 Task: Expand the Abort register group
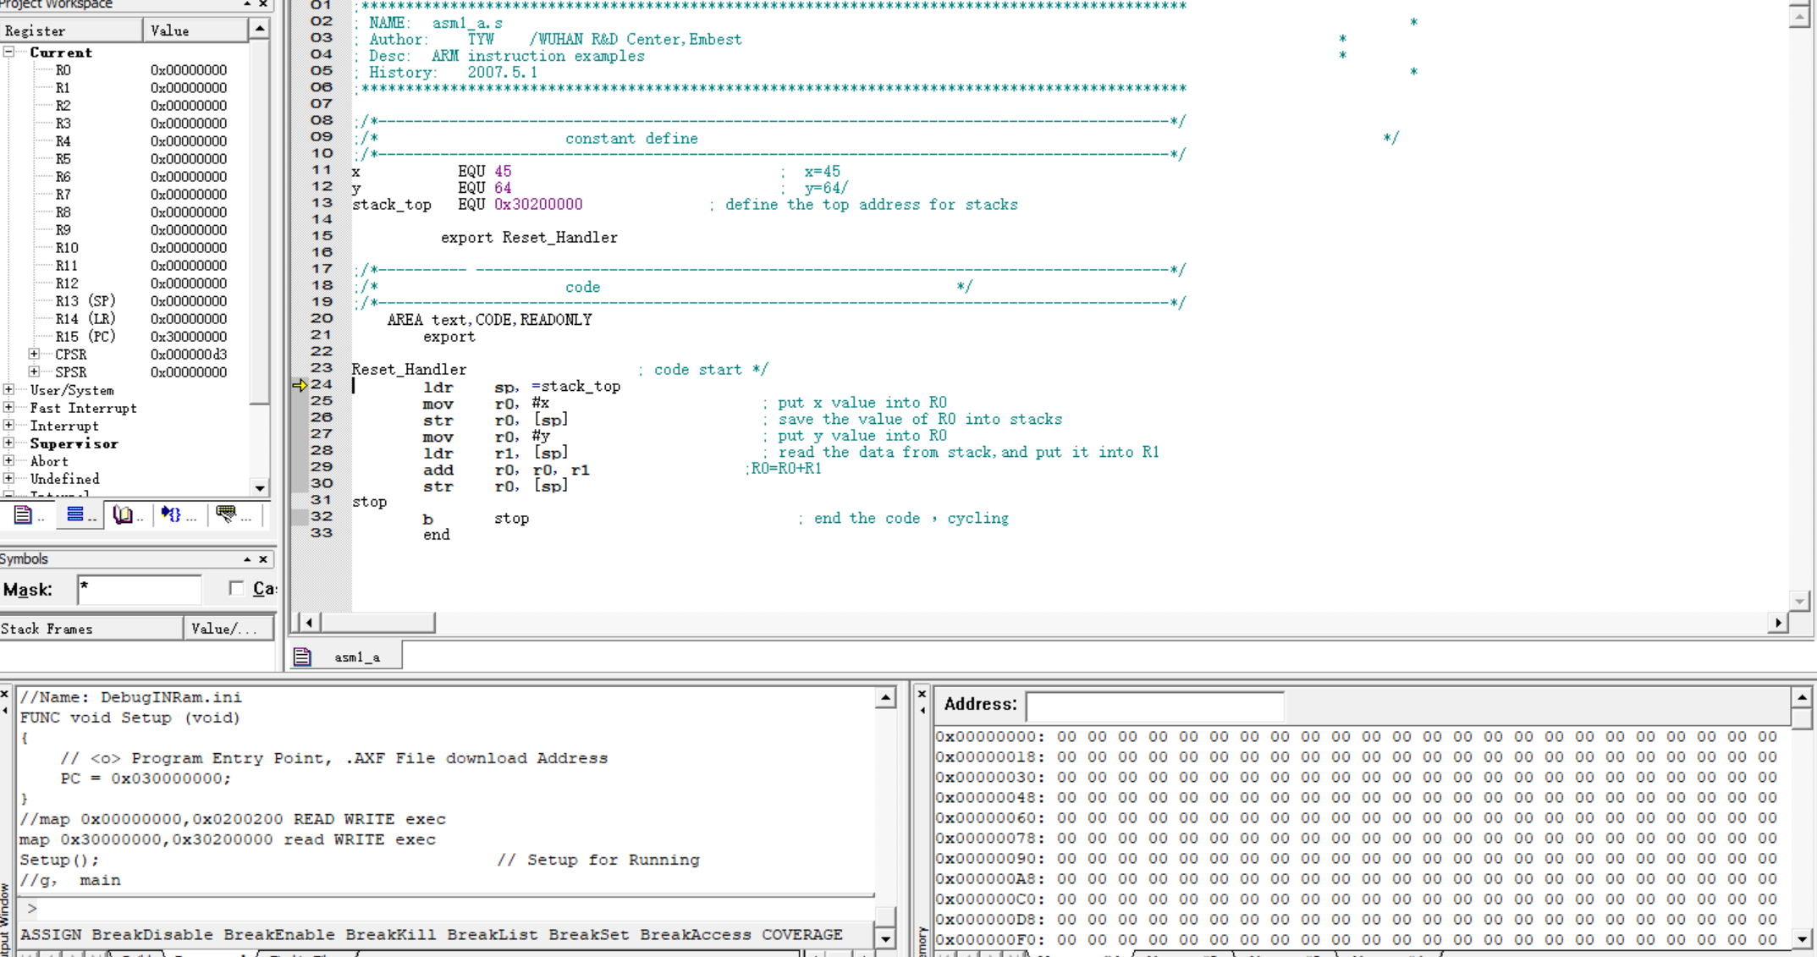(x=8, y=461)
